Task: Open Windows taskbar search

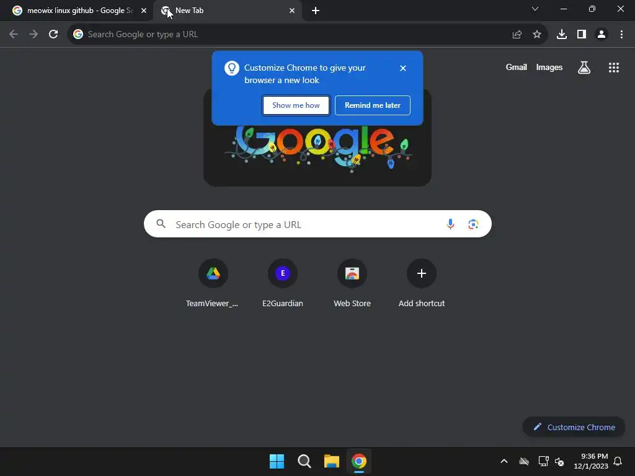Action: [304, 461]
